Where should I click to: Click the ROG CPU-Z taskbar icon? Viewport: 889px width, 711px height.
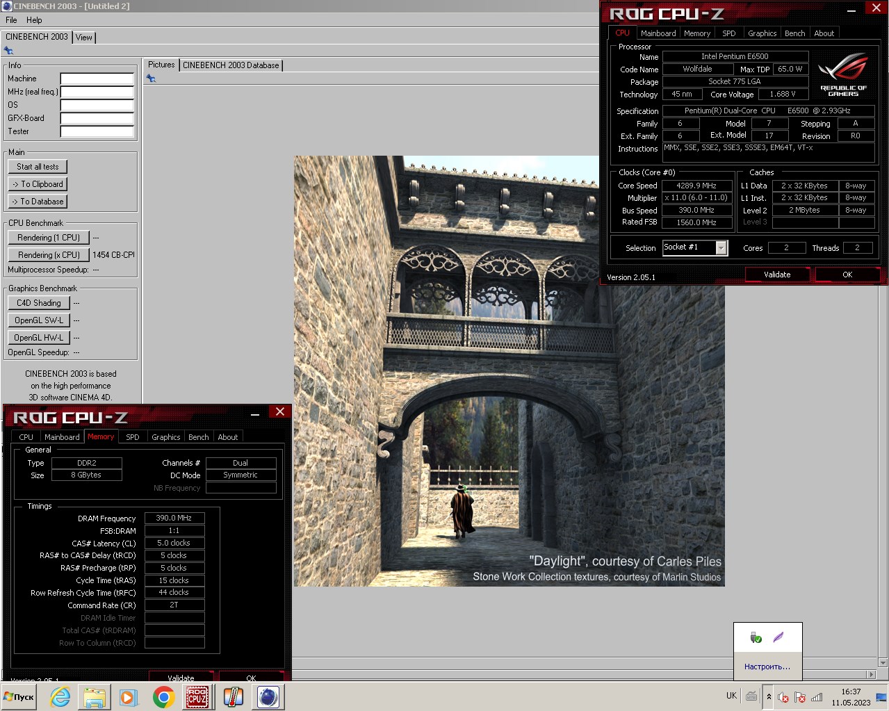tap(197, 697)
